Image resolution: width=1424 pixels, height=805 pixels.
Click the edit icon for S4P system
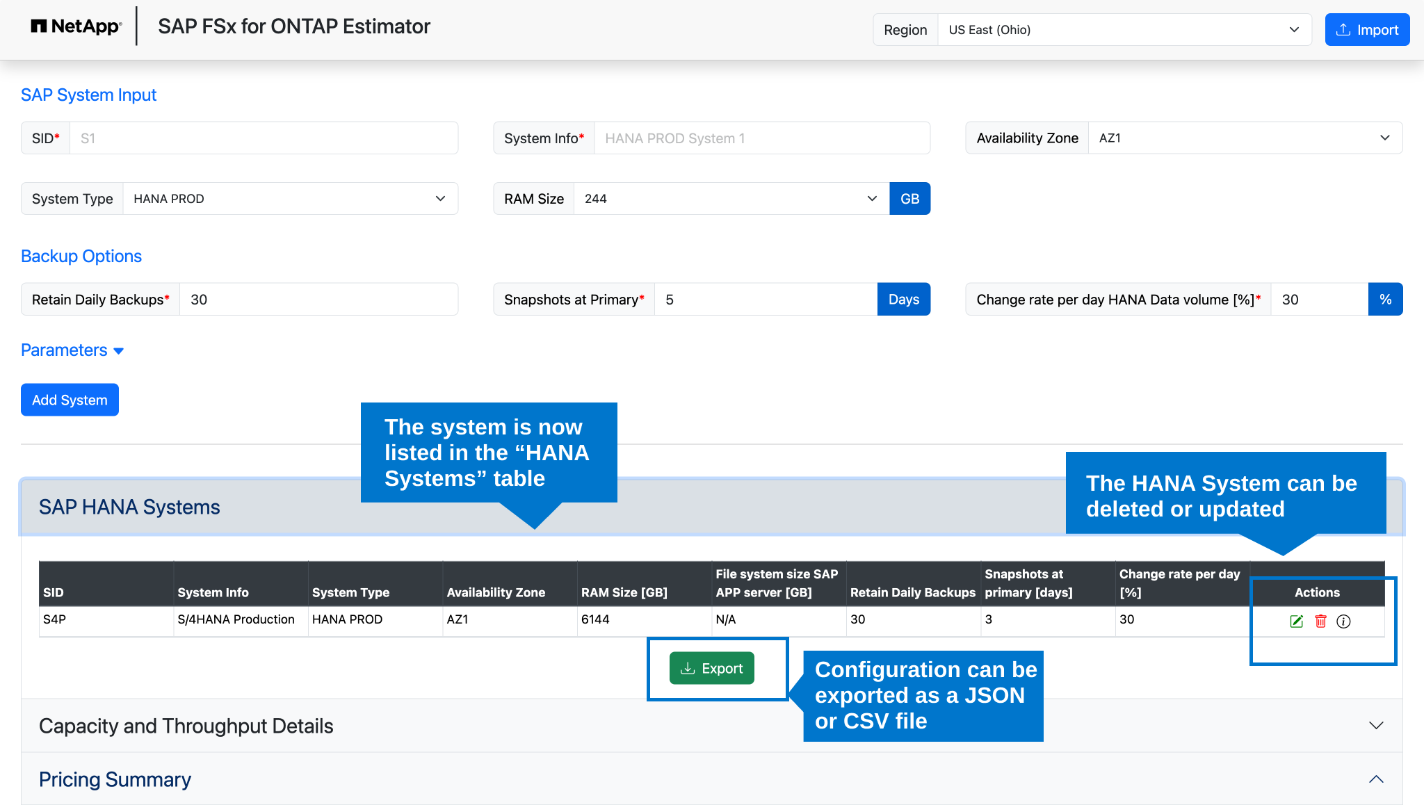tap(1296, 621)
